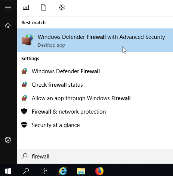
Task: Select the Settings filter gear icon
Action: click(x=62, y=7)
